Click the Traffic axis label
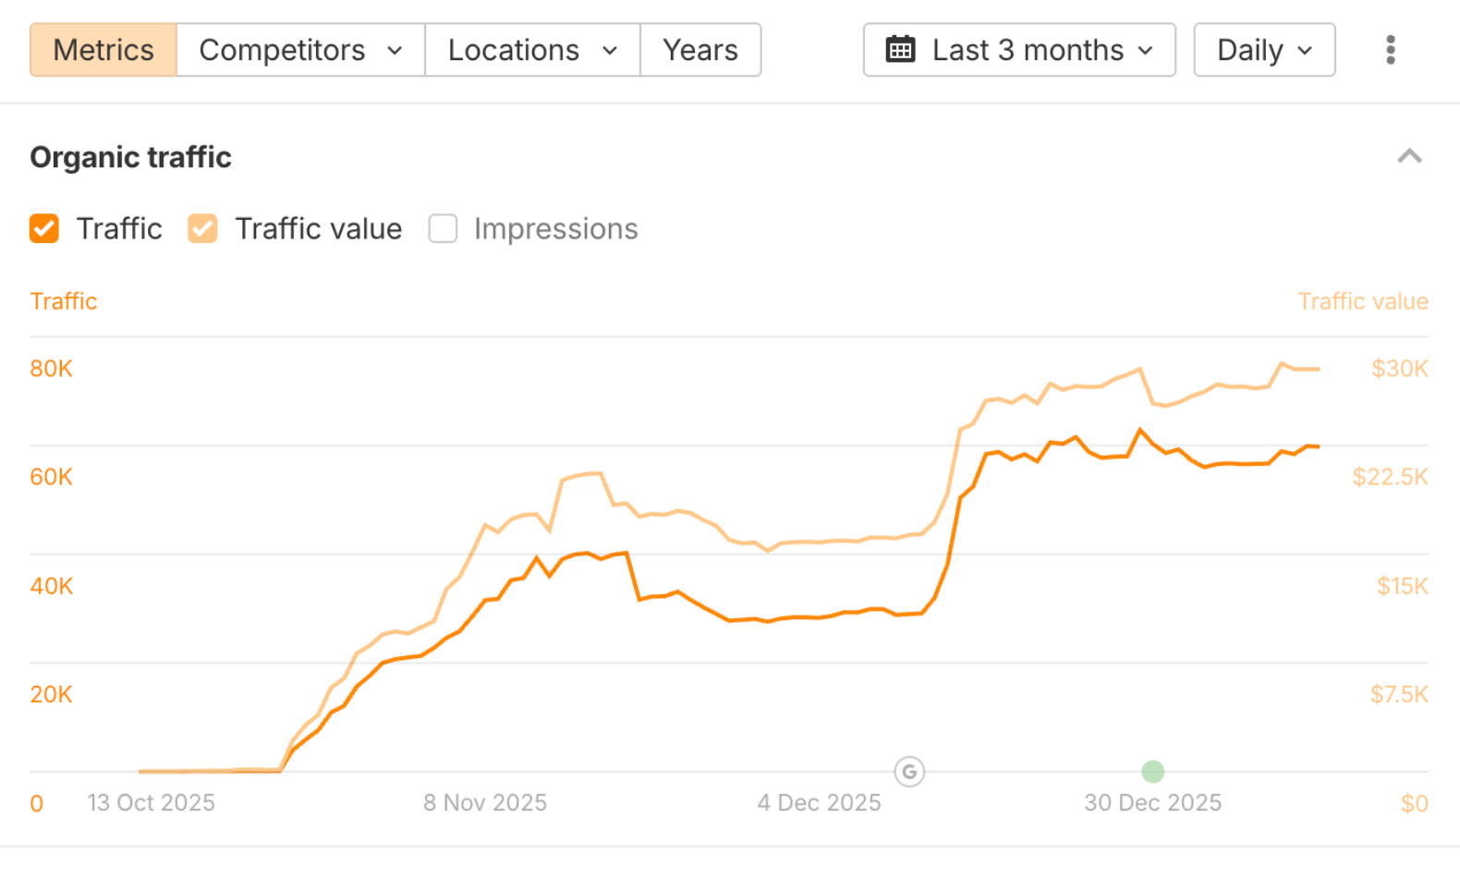 point(63,300)
